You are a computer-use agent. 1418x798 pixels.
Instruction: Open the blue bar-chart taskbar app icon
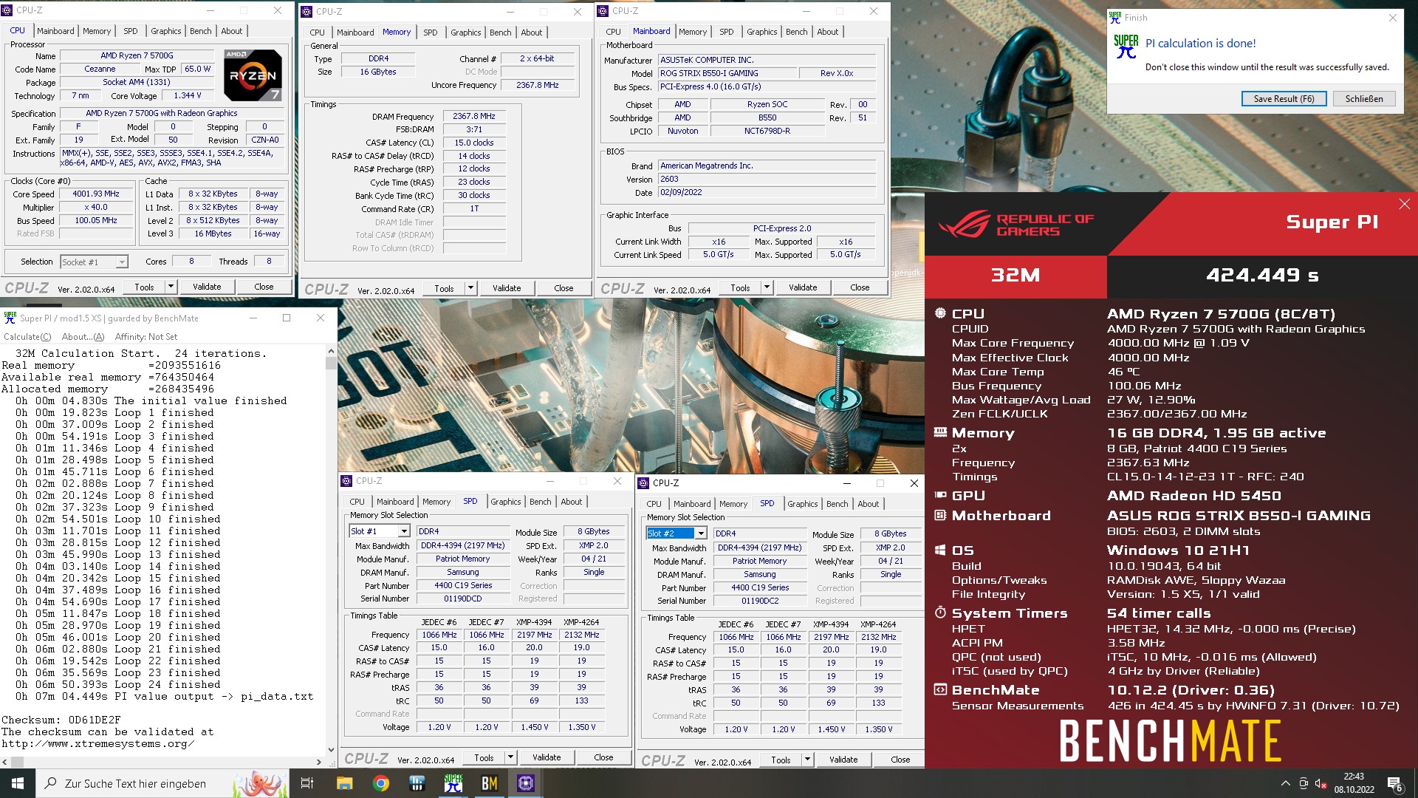click(x=417, y=783)
